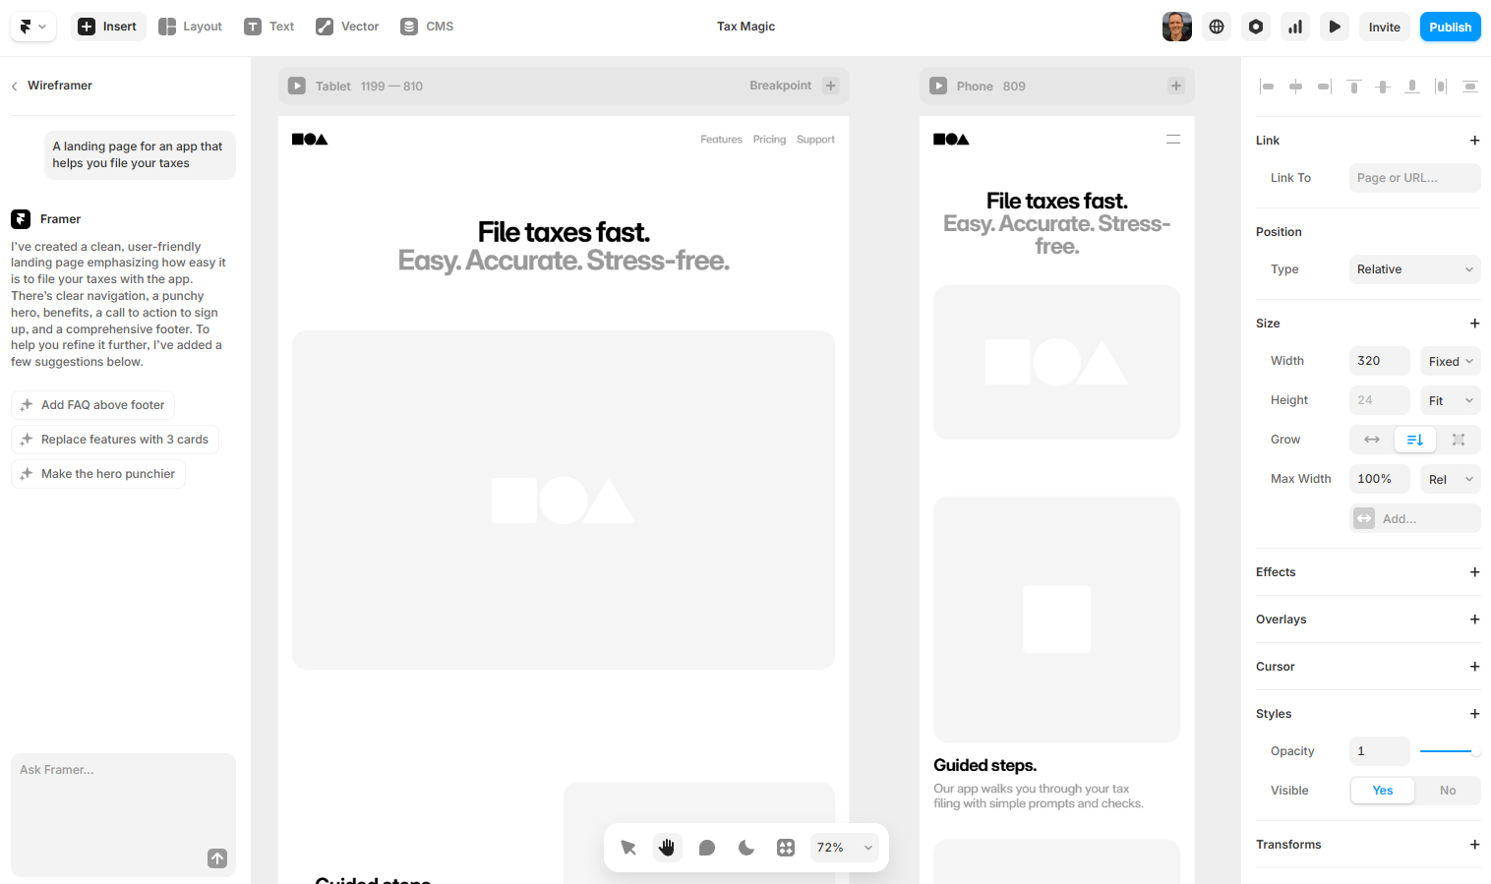Add a Transform with the plus icon
The image size is (1491, 884).
click(x=1474, y=845)
